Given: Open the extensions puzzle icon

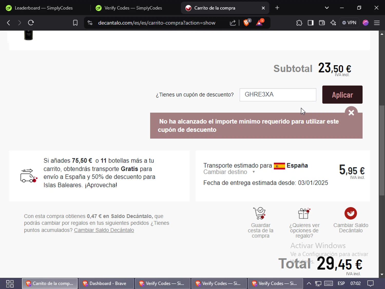Looking at the screenshot, I should (x=299, y=23).
